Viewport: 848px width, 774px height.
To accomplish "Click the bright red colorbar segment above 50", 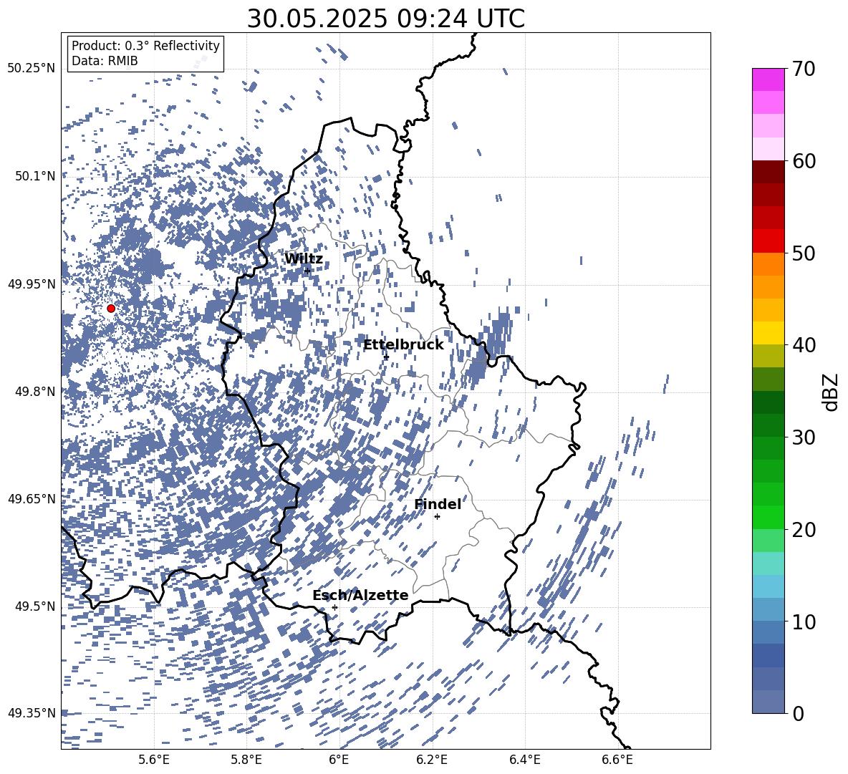I will click(768, 241).
